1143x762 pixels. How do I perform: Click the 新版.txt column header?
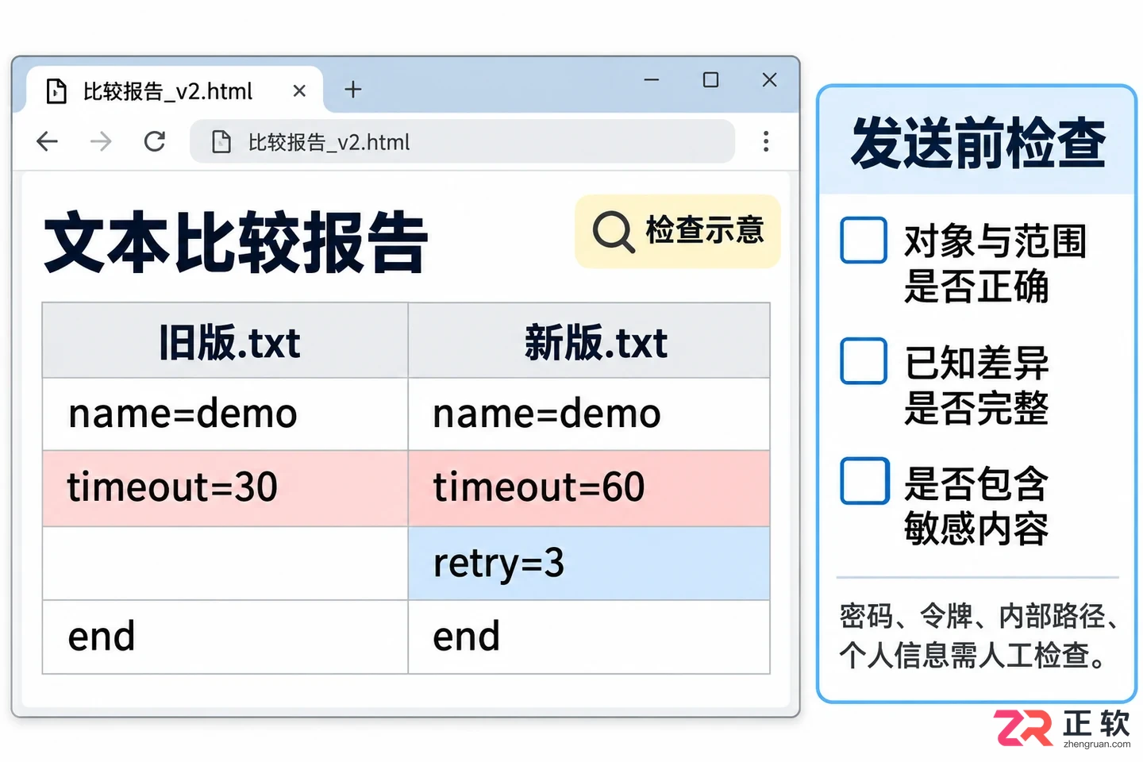click(x=589, y=341)
